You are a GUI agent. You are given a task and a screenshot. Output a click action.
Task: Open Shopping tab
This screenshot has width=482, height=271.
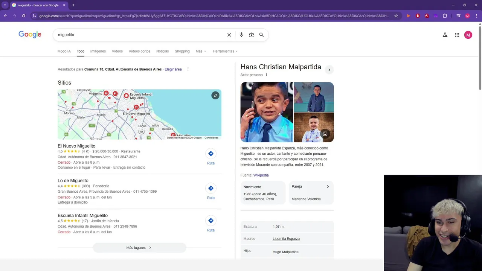[182, 51]
